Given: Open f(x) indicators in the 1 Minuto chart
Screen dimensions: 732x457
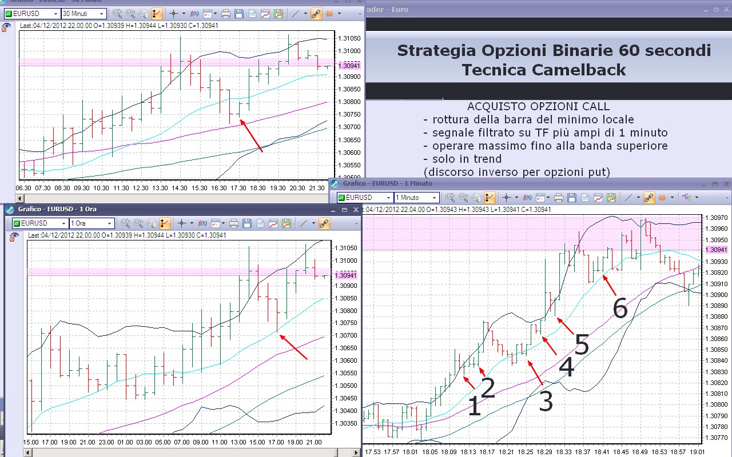Looking at the screenshot, I should (x=527, y=198).
